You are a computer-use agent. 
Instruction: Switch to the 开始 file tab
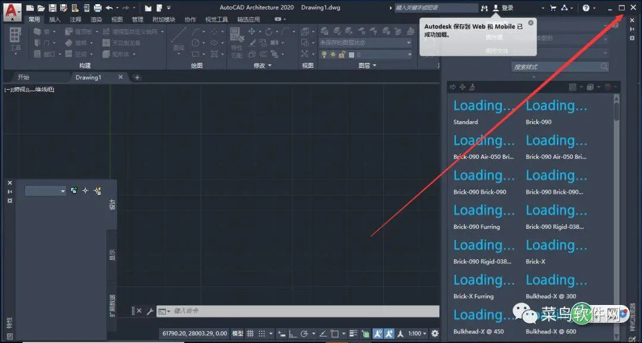click(x=24, y=77)
